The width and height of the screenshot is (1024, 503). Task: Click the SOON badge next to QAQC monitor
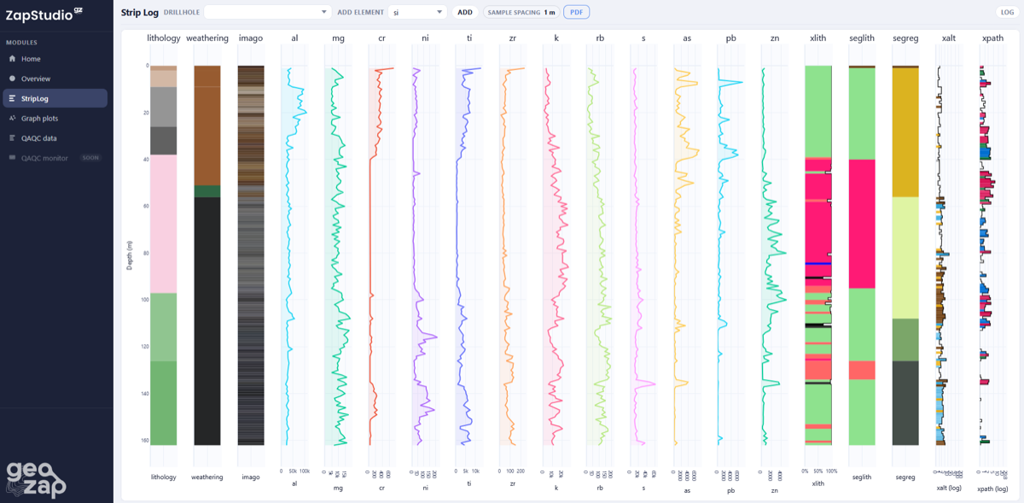[90, 157]
